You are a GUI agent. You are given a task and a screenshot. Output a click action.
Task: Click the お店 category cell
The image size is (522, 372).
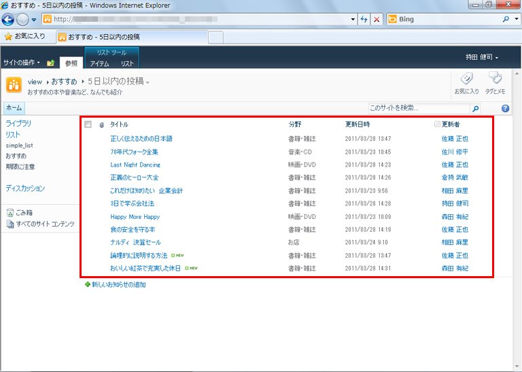[294, 243]
